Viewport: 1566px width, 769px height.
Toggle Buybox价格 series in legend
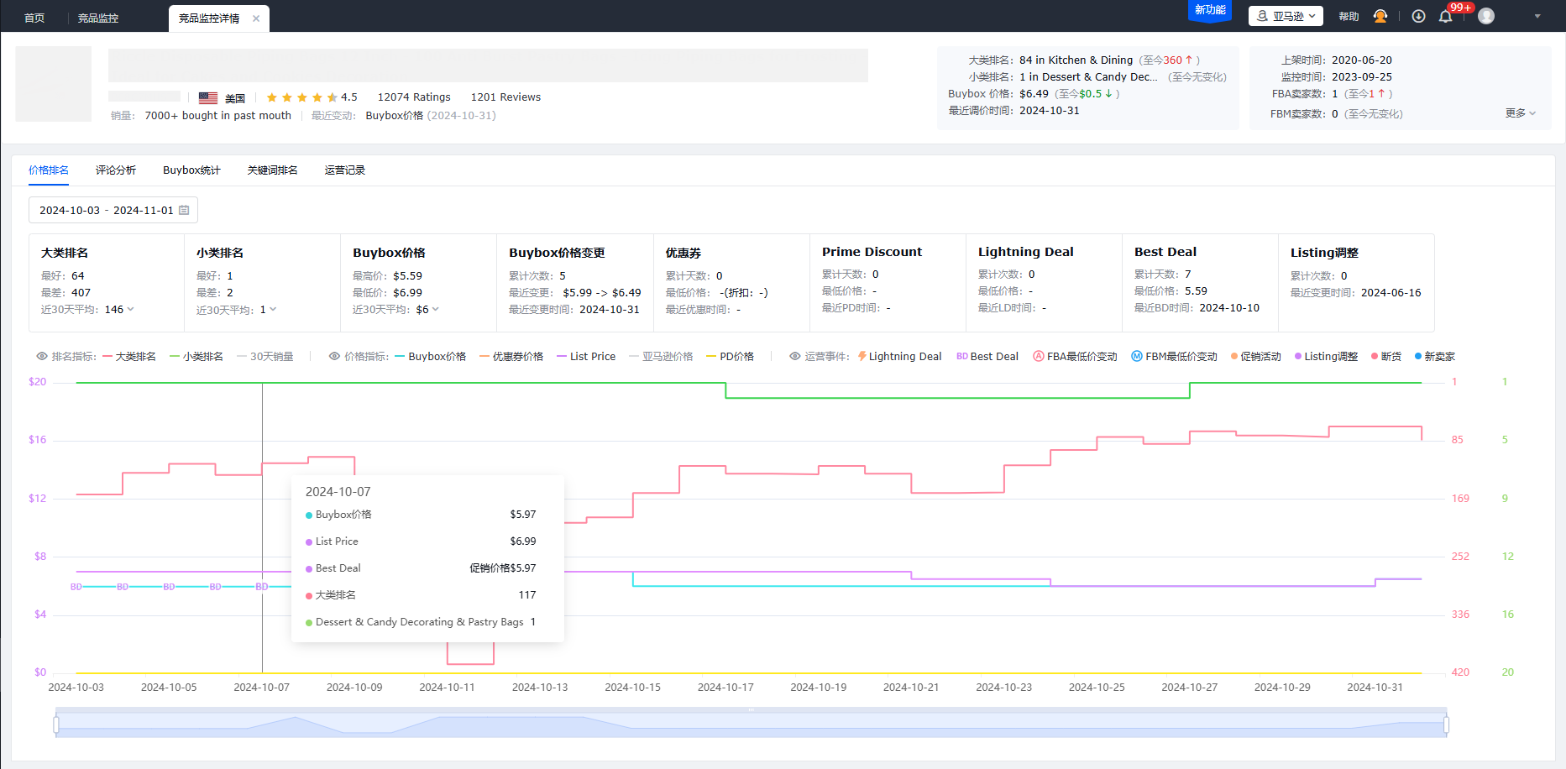[430, 356]
